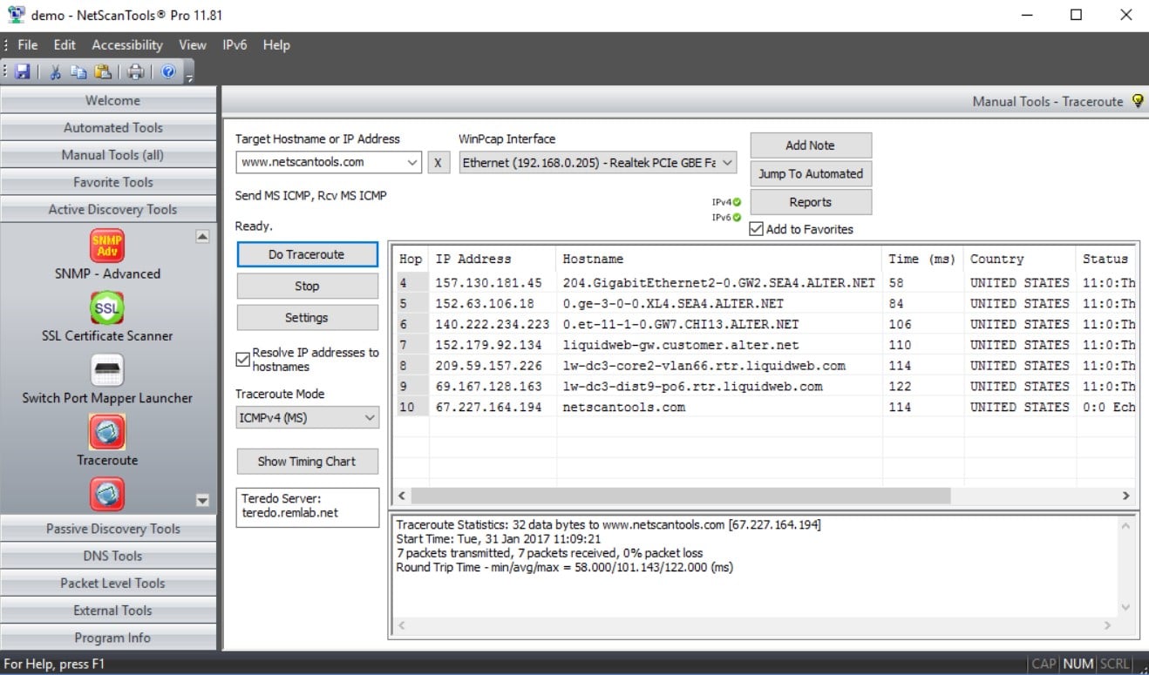The height and width of the screenshot is (675, 1149).
Task: Open the Edit menu
Action: click(65, 45)
